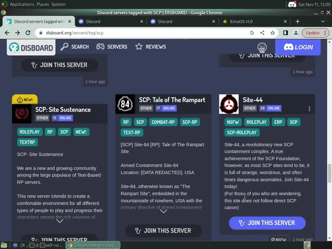Click the Chrome icon in the taskbar tray
The height and width of the screenshot is (249, 332).
[x=307, y=245]
